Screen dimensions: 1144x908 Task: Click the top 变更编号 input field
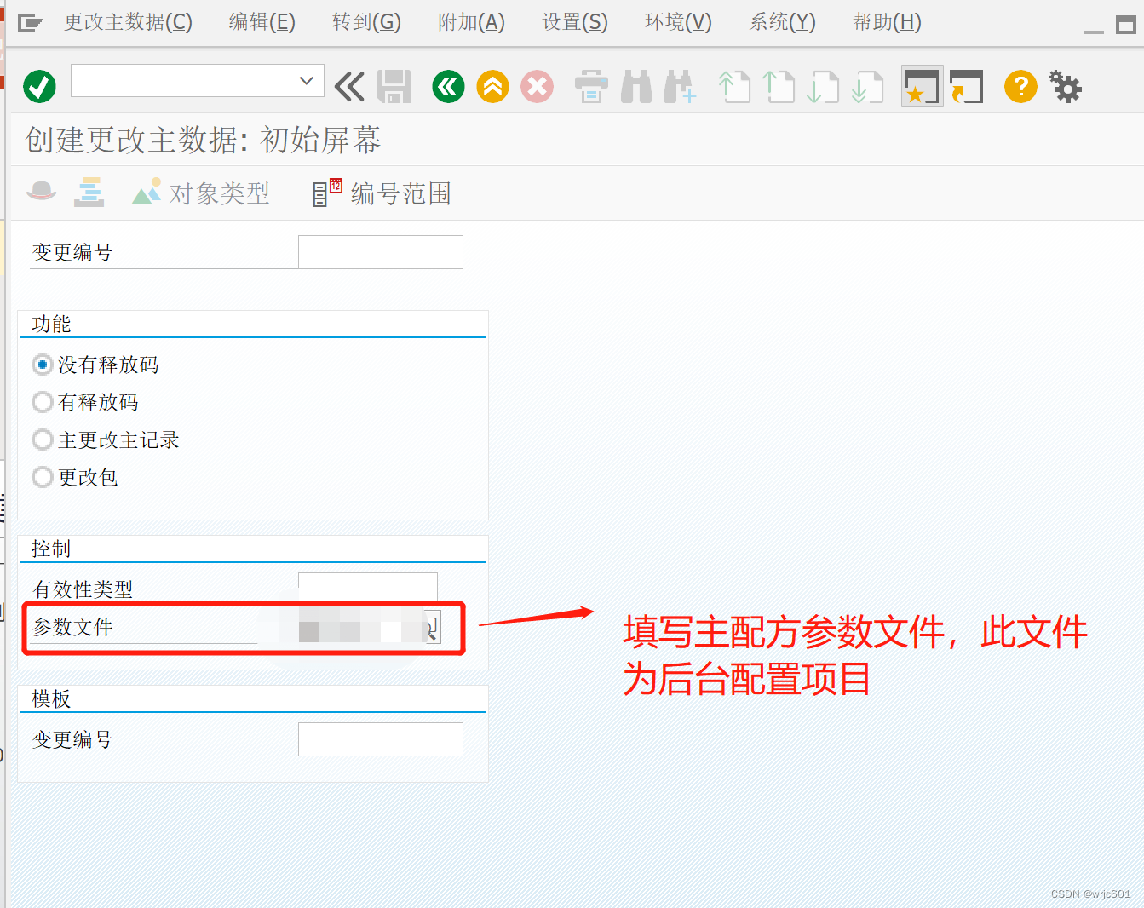pyautogui.click(x=381, y=252)
